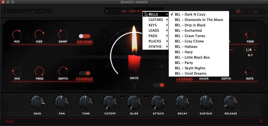This screenshot has height=126, width=268.
Task: Click the Chorus MIX knob
Action: (17, 71)
